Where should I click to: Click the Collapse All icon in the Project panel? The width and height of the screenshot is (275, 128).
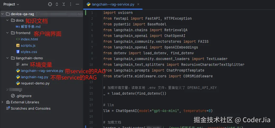(x=64, y=4)
